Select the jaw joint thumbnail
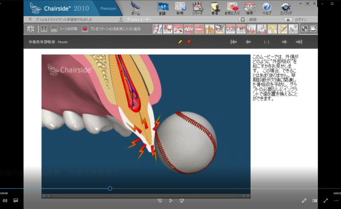 click(272, 29)
